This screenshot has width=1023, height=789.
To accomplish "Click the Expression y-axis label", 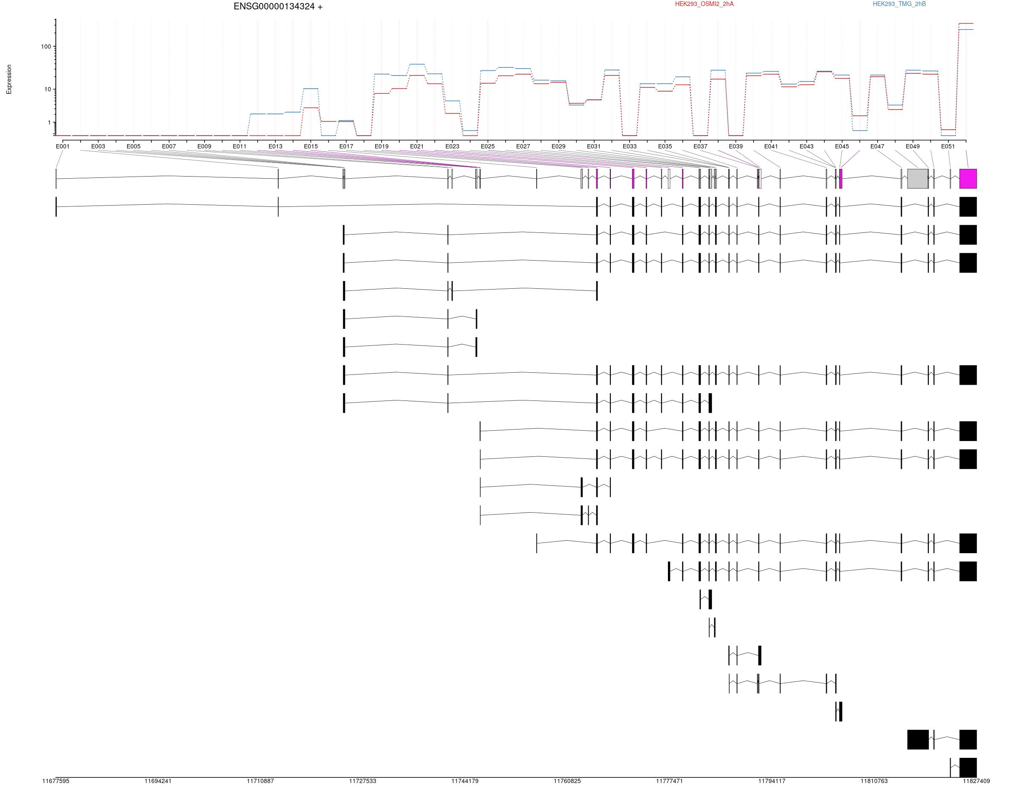I will click(9, 79).
